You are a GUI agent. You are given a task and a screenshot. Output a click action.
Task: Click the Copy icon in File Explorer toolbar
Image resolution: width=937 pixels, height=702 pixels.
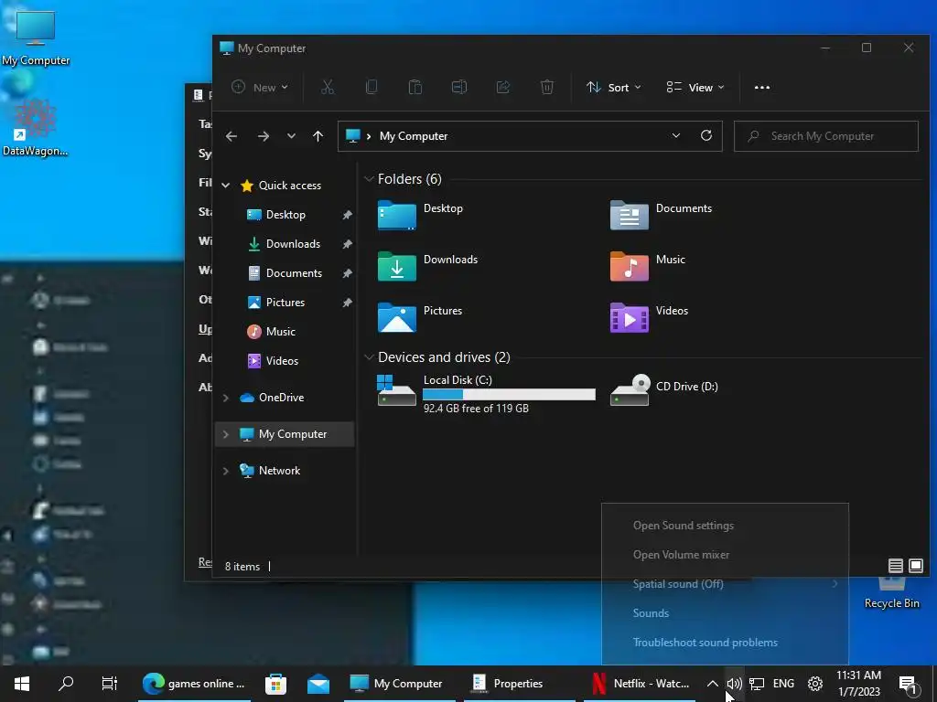[372, 87]
